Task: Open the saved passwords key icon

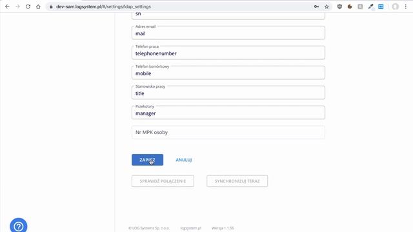Action: tap(316, 6)
